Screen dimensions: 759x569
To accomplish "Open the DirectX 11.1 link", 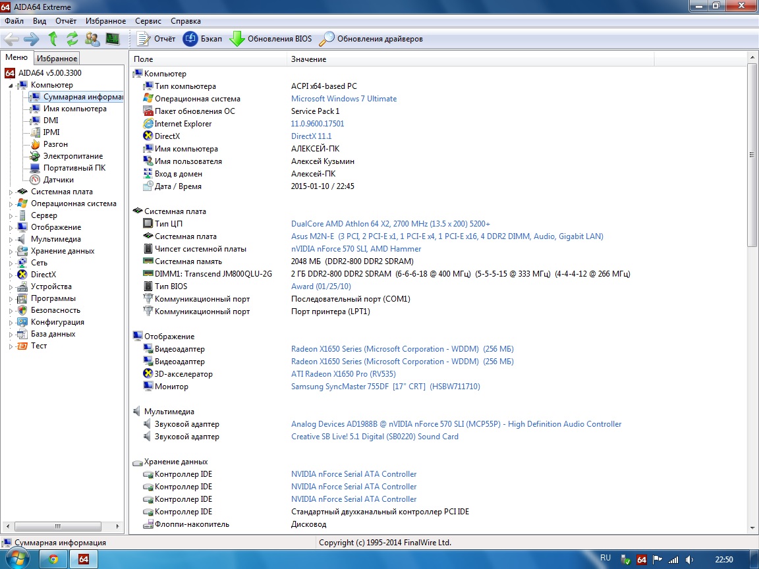I will point(311,136).
